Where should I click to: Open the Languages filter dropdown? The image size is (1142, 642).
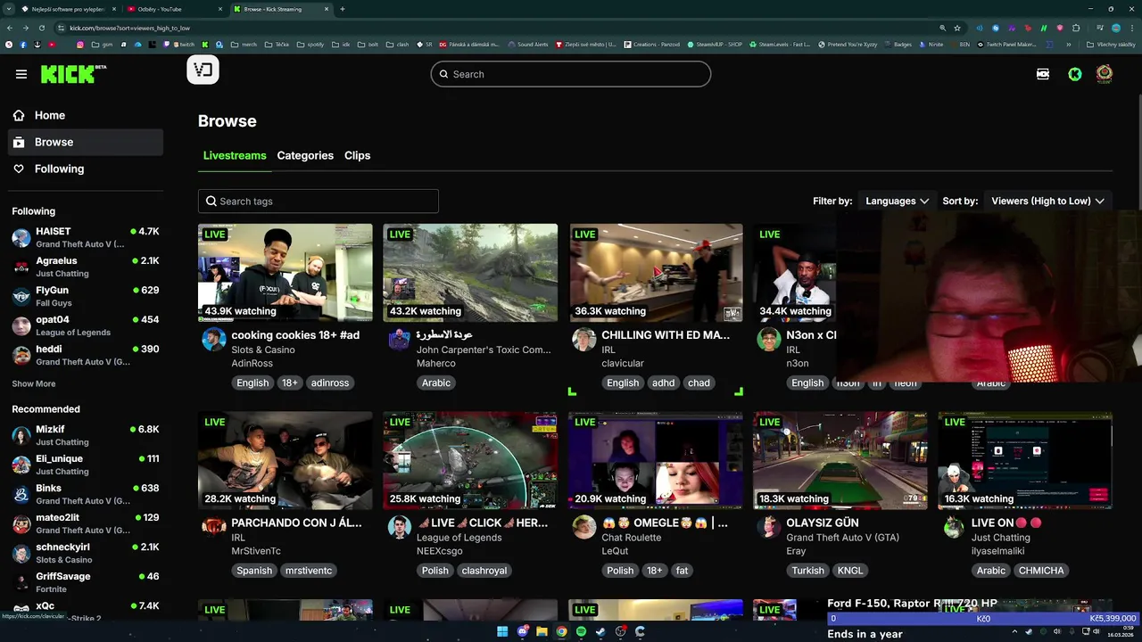[897, 201]
